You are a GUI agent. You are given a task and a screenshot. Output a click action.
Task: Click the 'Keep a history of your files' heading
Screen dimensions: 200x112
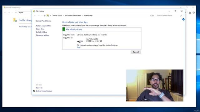pyautogui.click(x=75, y=22)
